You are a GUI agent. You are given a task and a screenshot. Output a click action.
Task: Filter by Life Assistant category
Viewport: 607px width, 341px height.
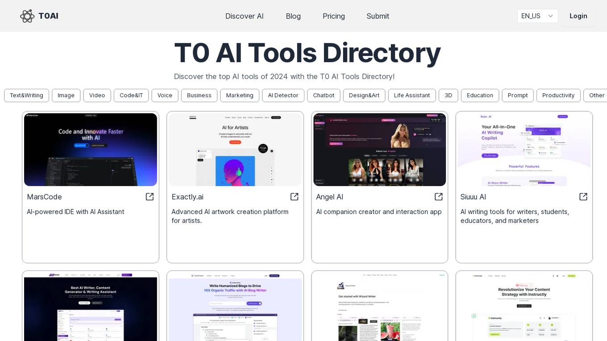412,96
